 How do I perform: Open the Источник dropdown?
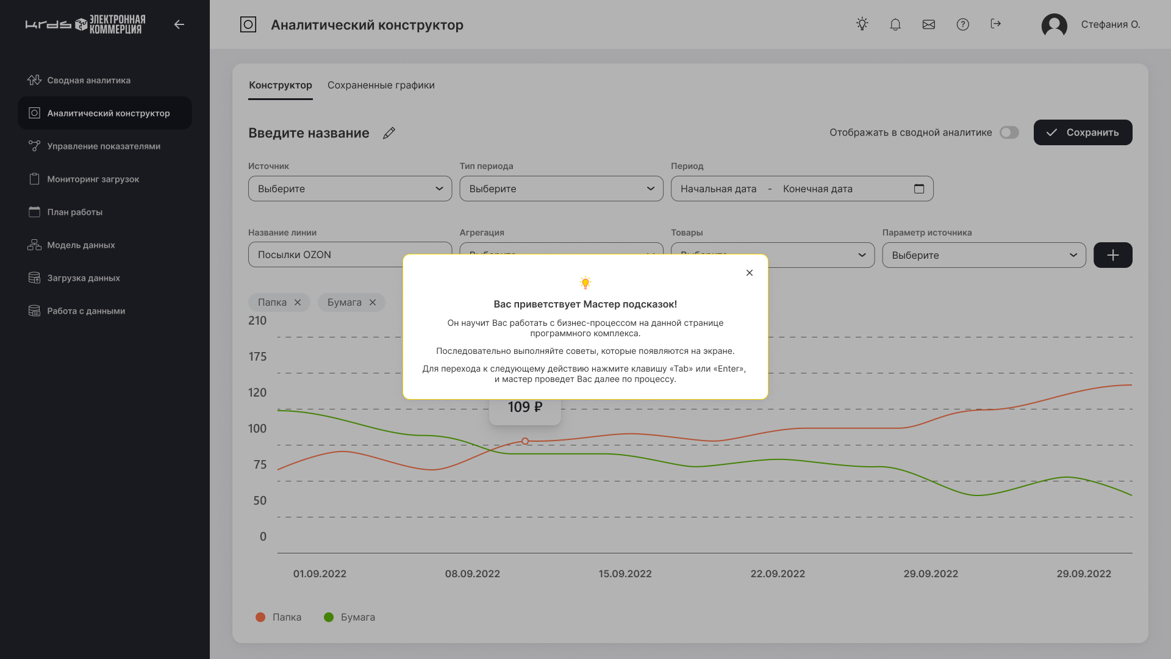(349, 189)
